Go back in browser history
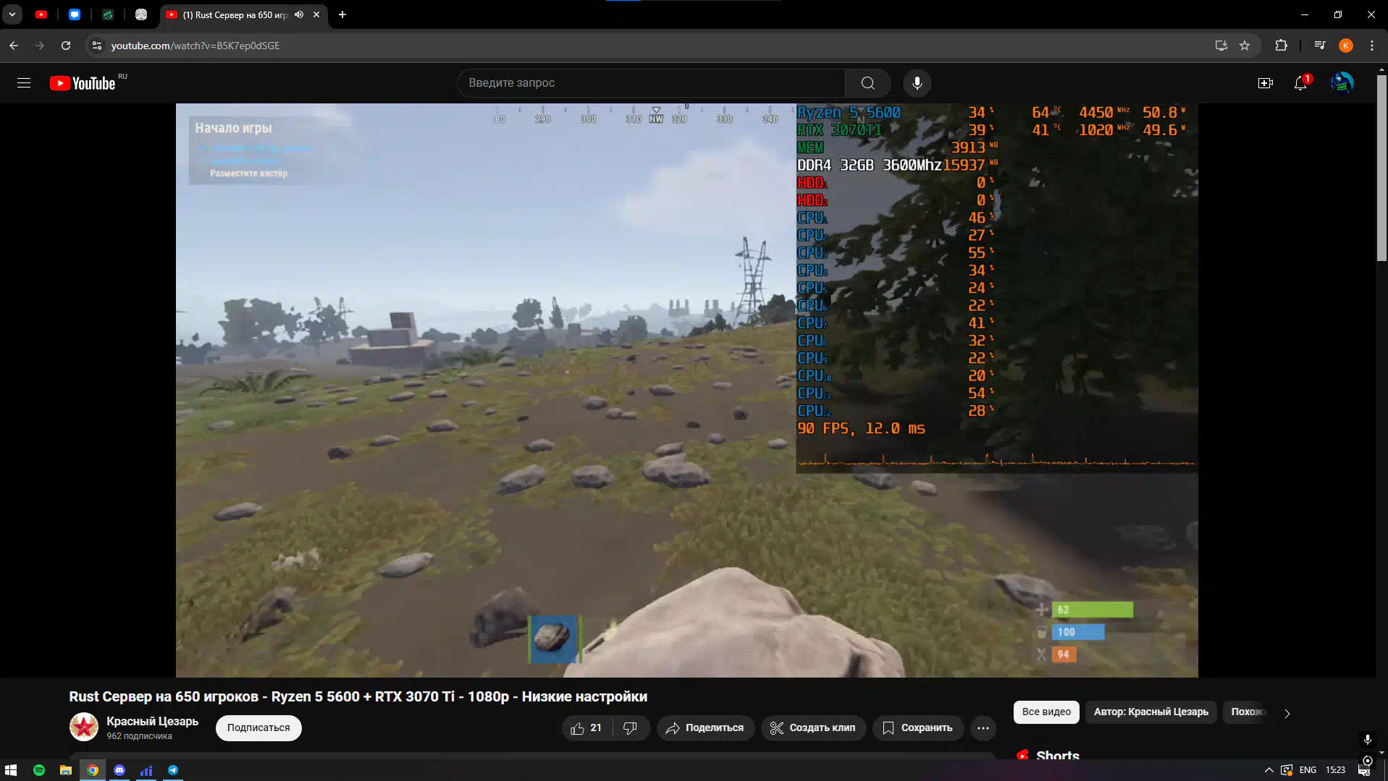Screen dimensions: 1388x781 pos(14,46)
